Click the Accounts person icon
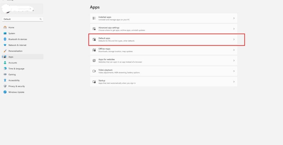This screenshot has width=283, height=145. point(5,63)
